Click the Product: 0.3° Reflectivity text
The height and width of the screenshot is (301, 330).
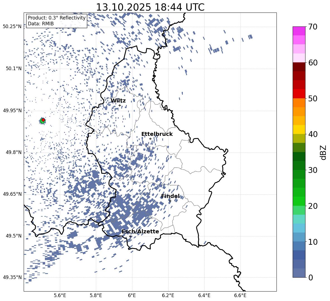coord(57,18)
